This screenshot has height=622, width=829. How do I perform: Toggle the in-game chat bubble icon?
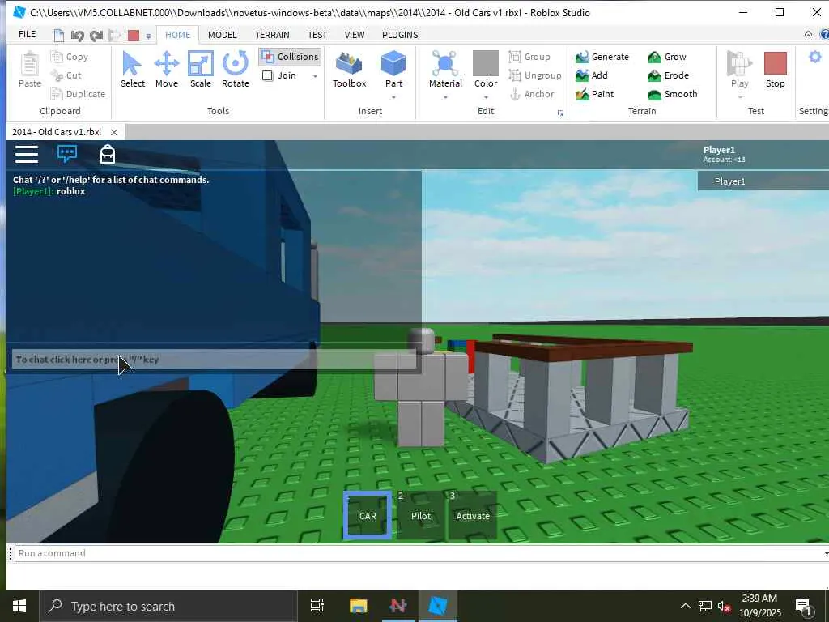(67, 154)
